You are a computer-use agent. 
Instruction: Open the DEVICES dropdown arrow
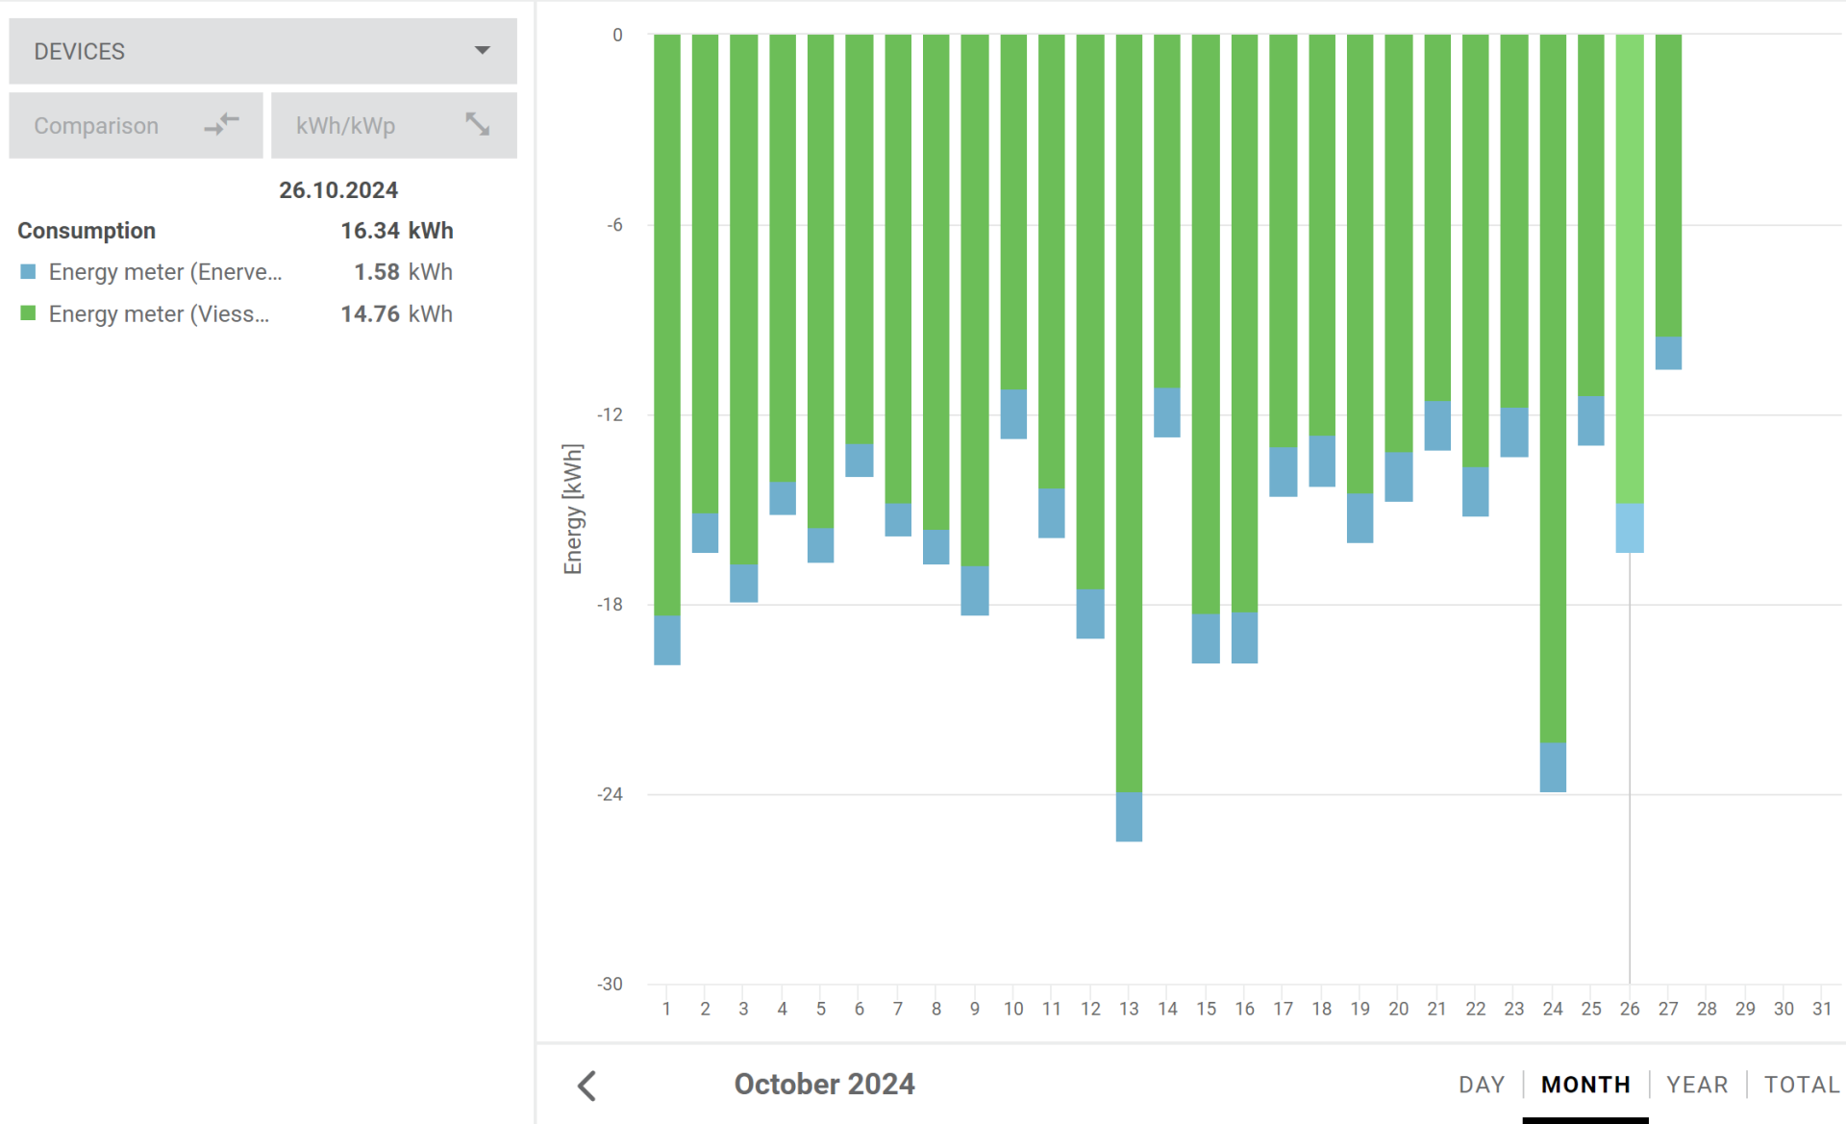[x=482, y=50]
